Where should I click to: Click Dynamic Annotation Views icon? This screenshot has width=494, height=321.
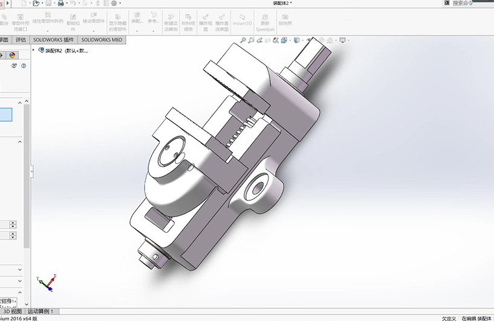click(x=276, y=40)
